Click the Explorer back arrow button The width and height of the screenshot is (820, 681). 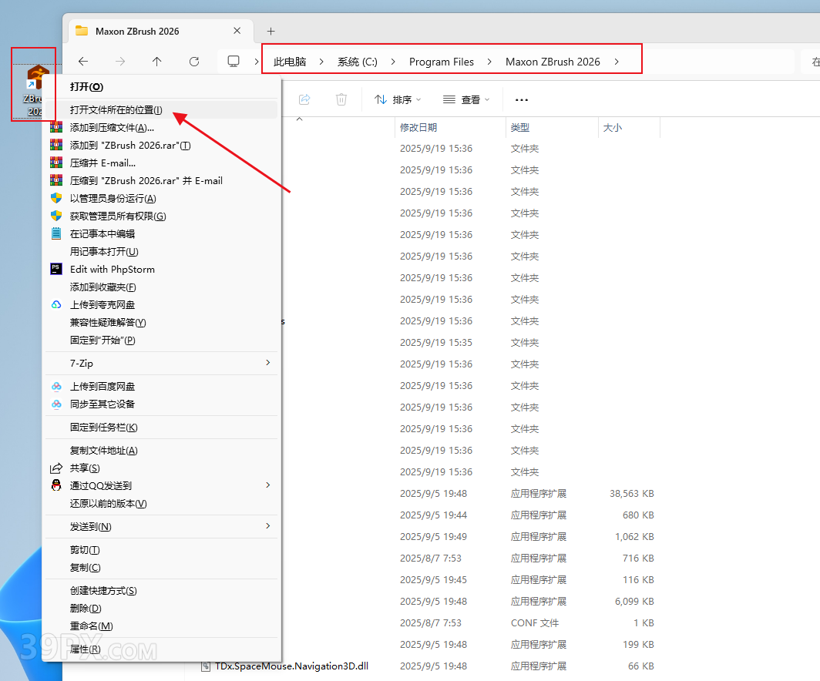click(83, 62)
